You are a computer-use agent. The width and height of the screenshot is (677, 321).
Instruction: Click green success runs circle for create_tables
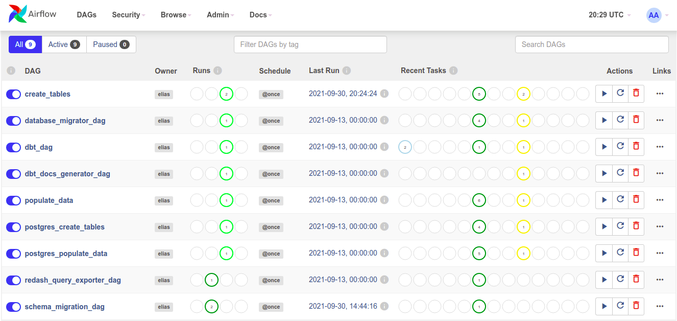click(x=226, y=94)
